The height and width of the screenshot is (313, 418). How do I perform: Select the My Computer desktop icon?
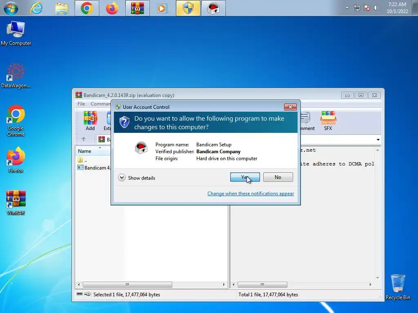[x=16, y=33]
